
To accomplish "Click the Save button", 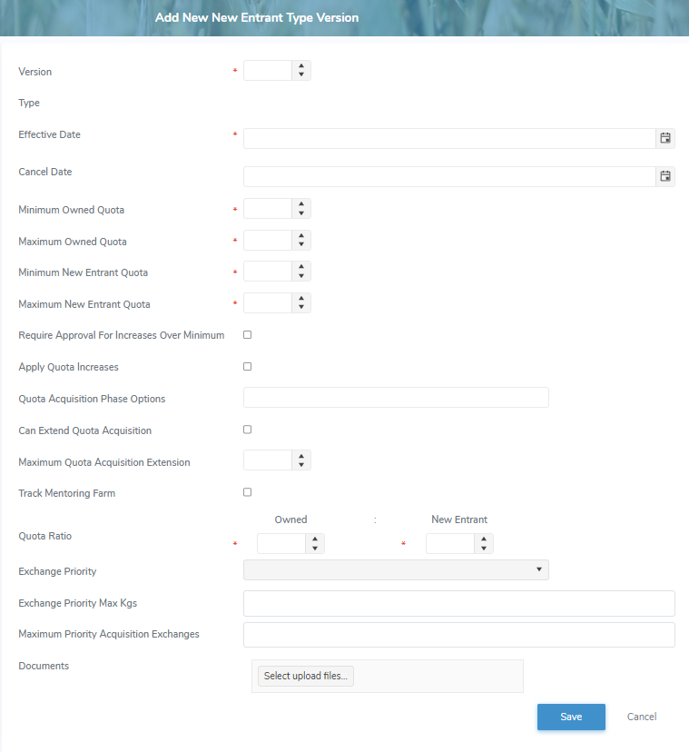I will tap(571, 717).
